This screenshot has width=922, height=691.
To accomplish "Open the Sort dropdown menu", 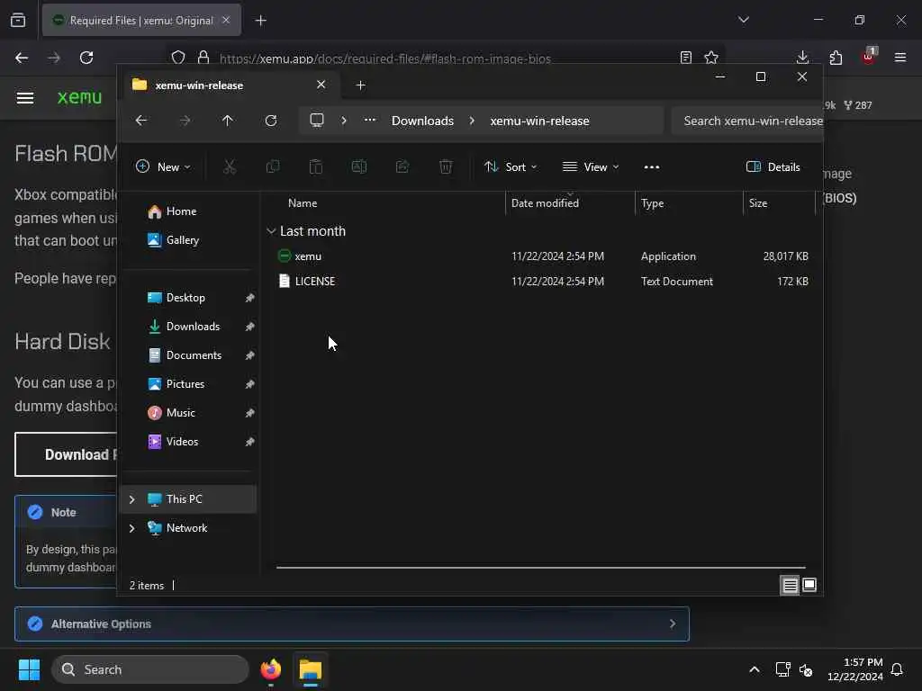I will 510,166.
